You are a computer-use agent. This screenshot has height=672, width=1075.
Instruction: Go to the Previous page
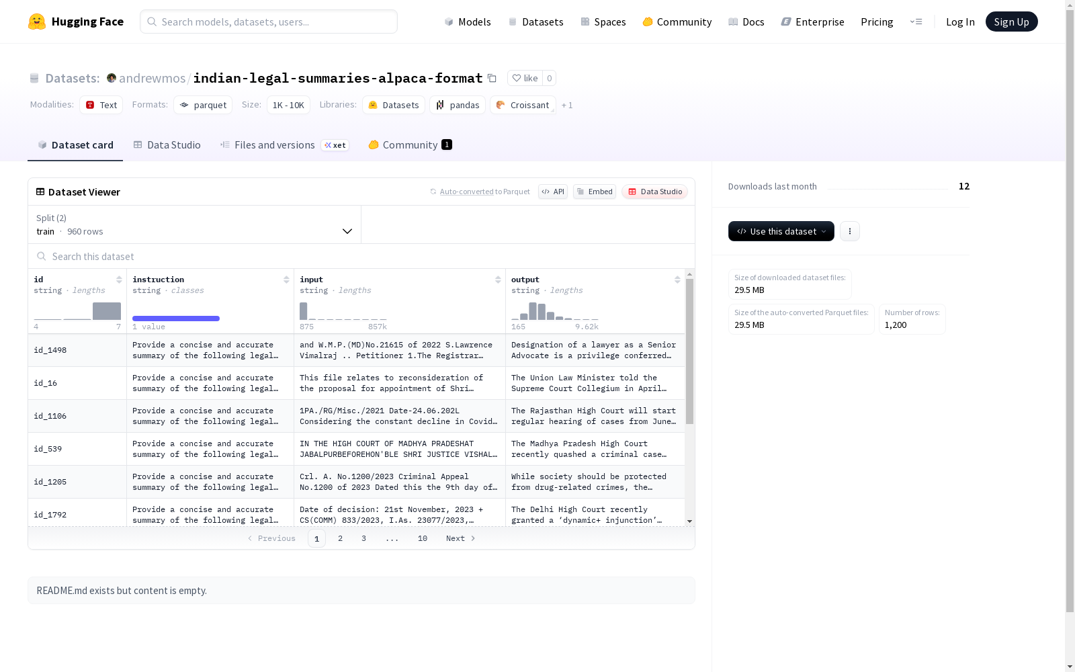point(271,538)
